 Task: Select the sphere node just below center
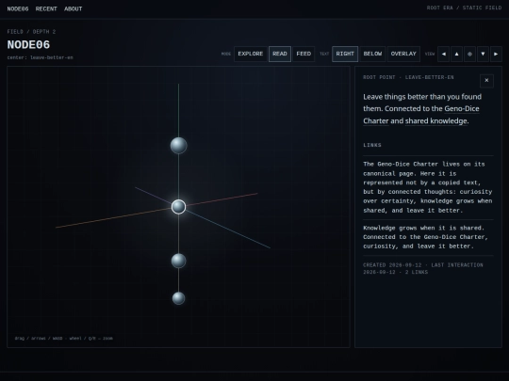pyautogui.click(x=178, y=261)
